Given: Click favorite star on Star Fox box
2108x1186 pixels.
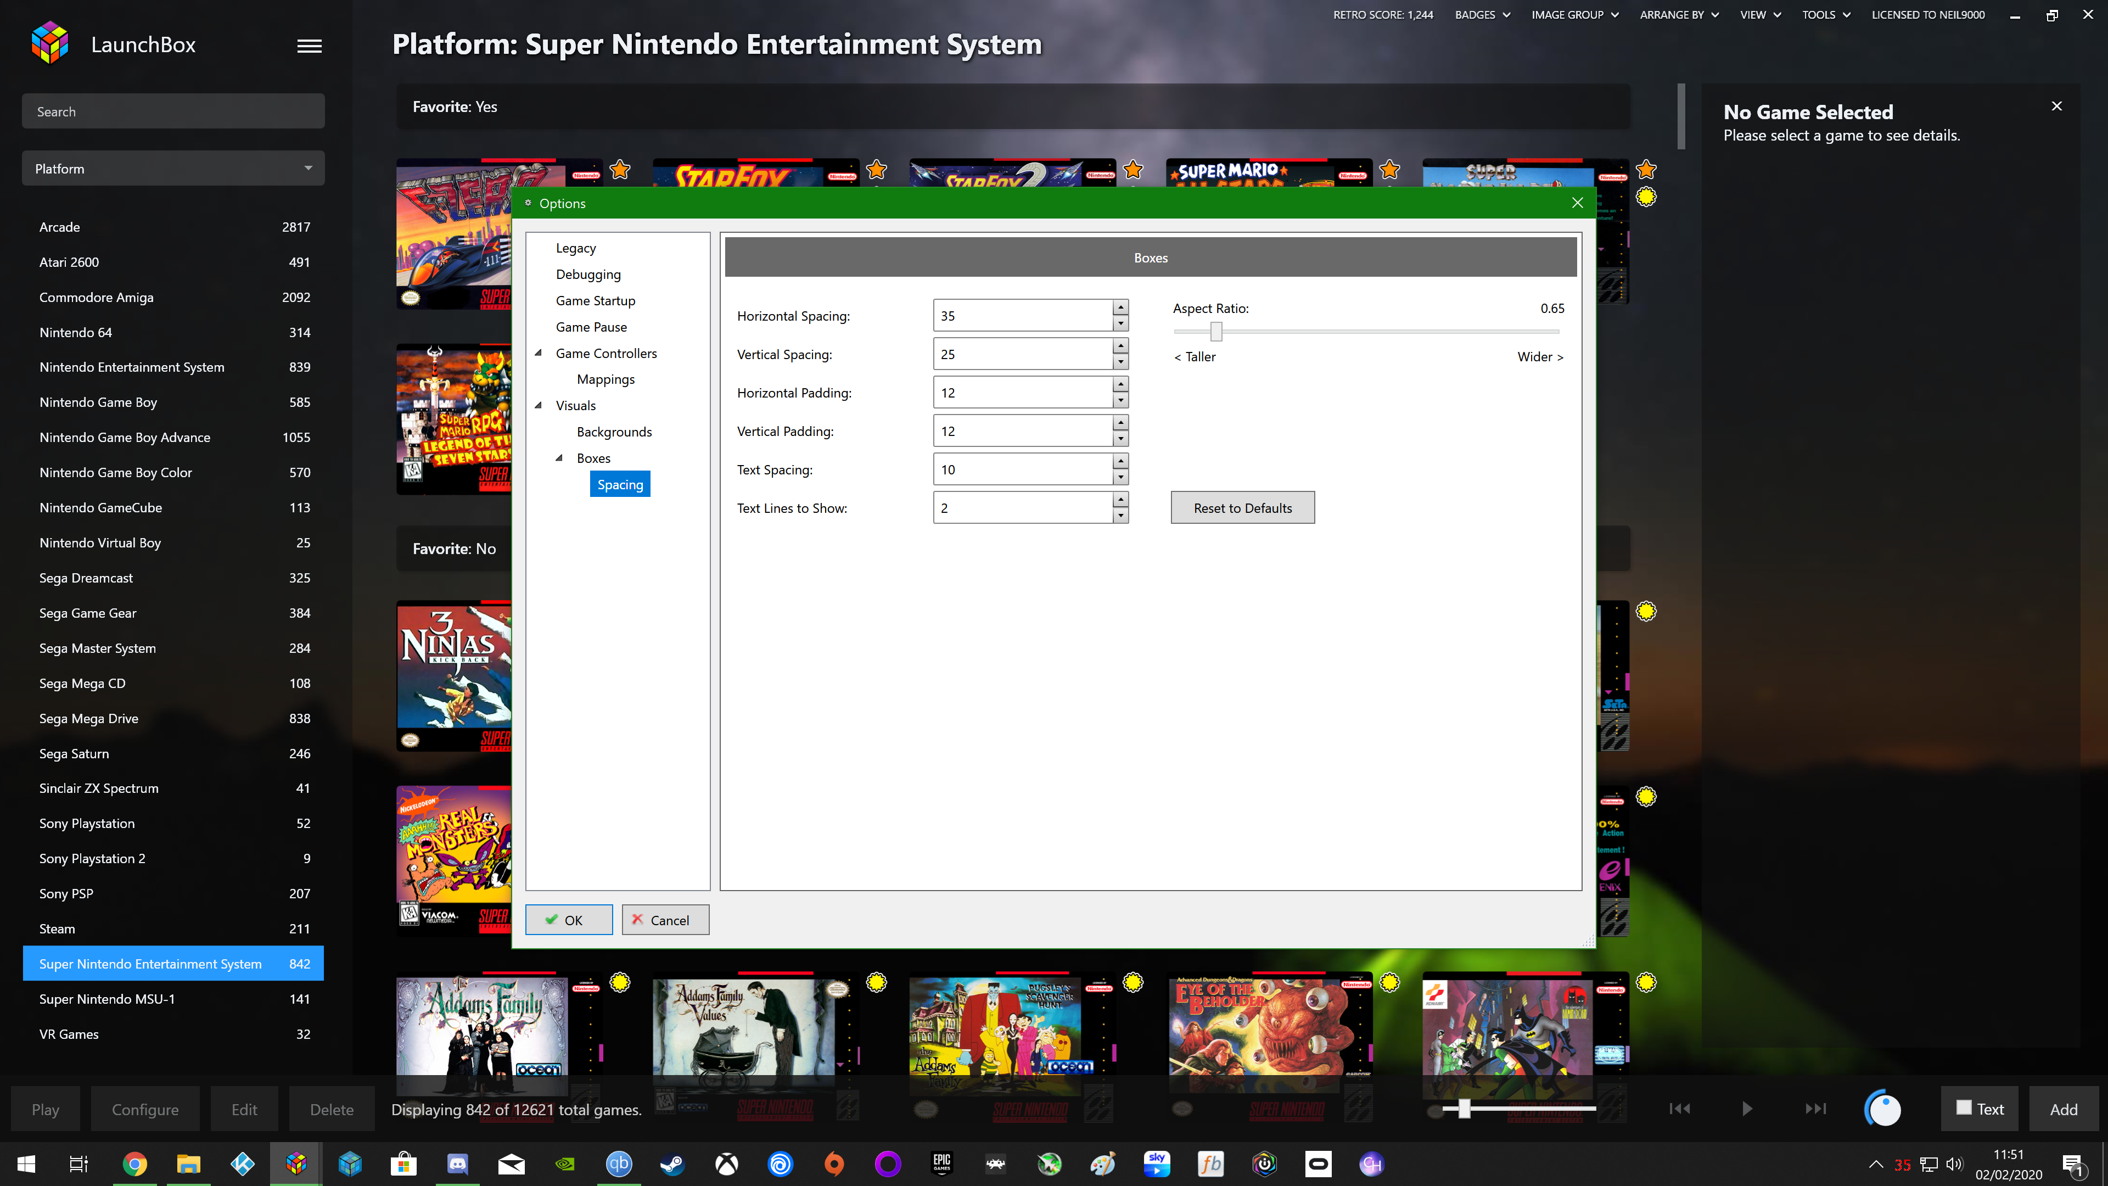Looking at the screenshot, I should tap(877, 170).
